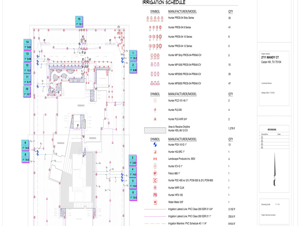
Task: Select the Hunter HFS-100 FS flow sensor symbol
Action: coord(155,195)
